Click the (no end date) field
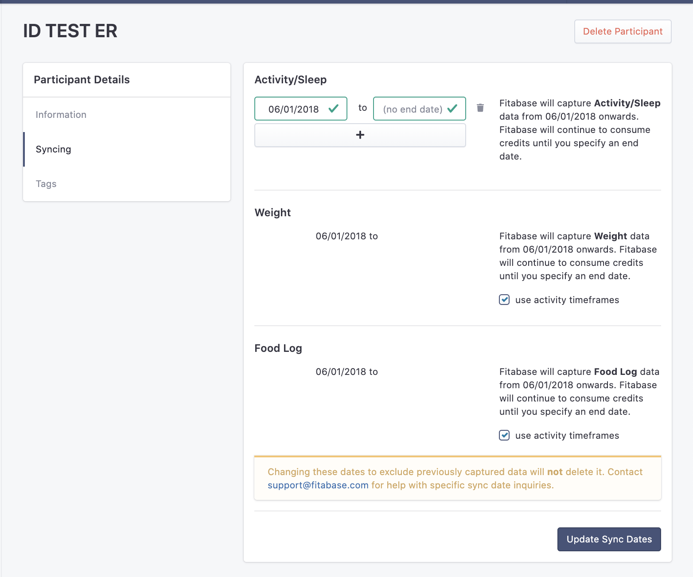The width and height of the screenshot is (693, 577). [x=420, y=109]
